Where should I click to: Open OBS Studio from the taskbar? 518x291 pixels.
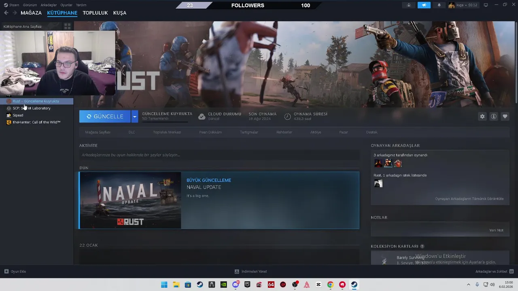click(x=295, y=285)
